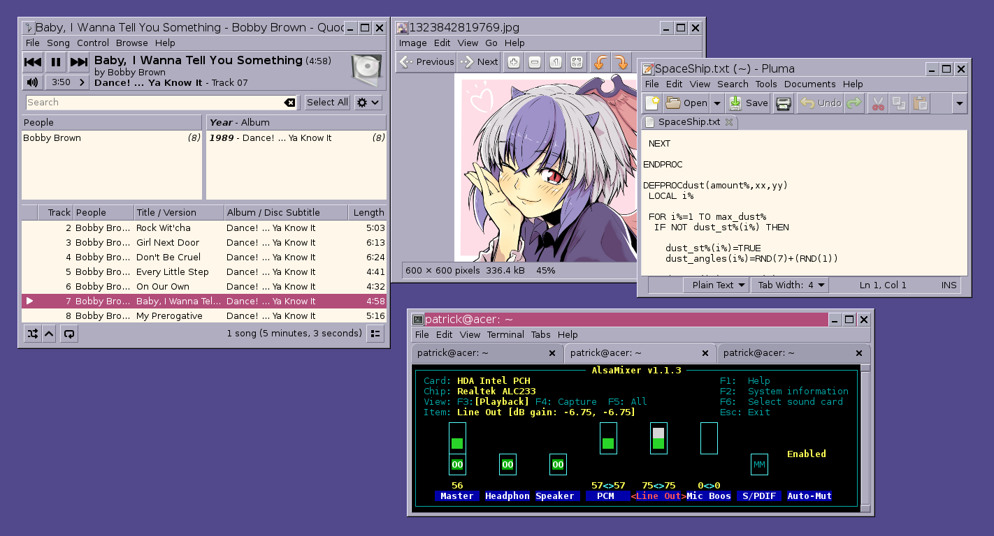Go to Previous image in image viewer
Image resolution: width=994 pixels, height=536 pixels.
click(426, 62)
